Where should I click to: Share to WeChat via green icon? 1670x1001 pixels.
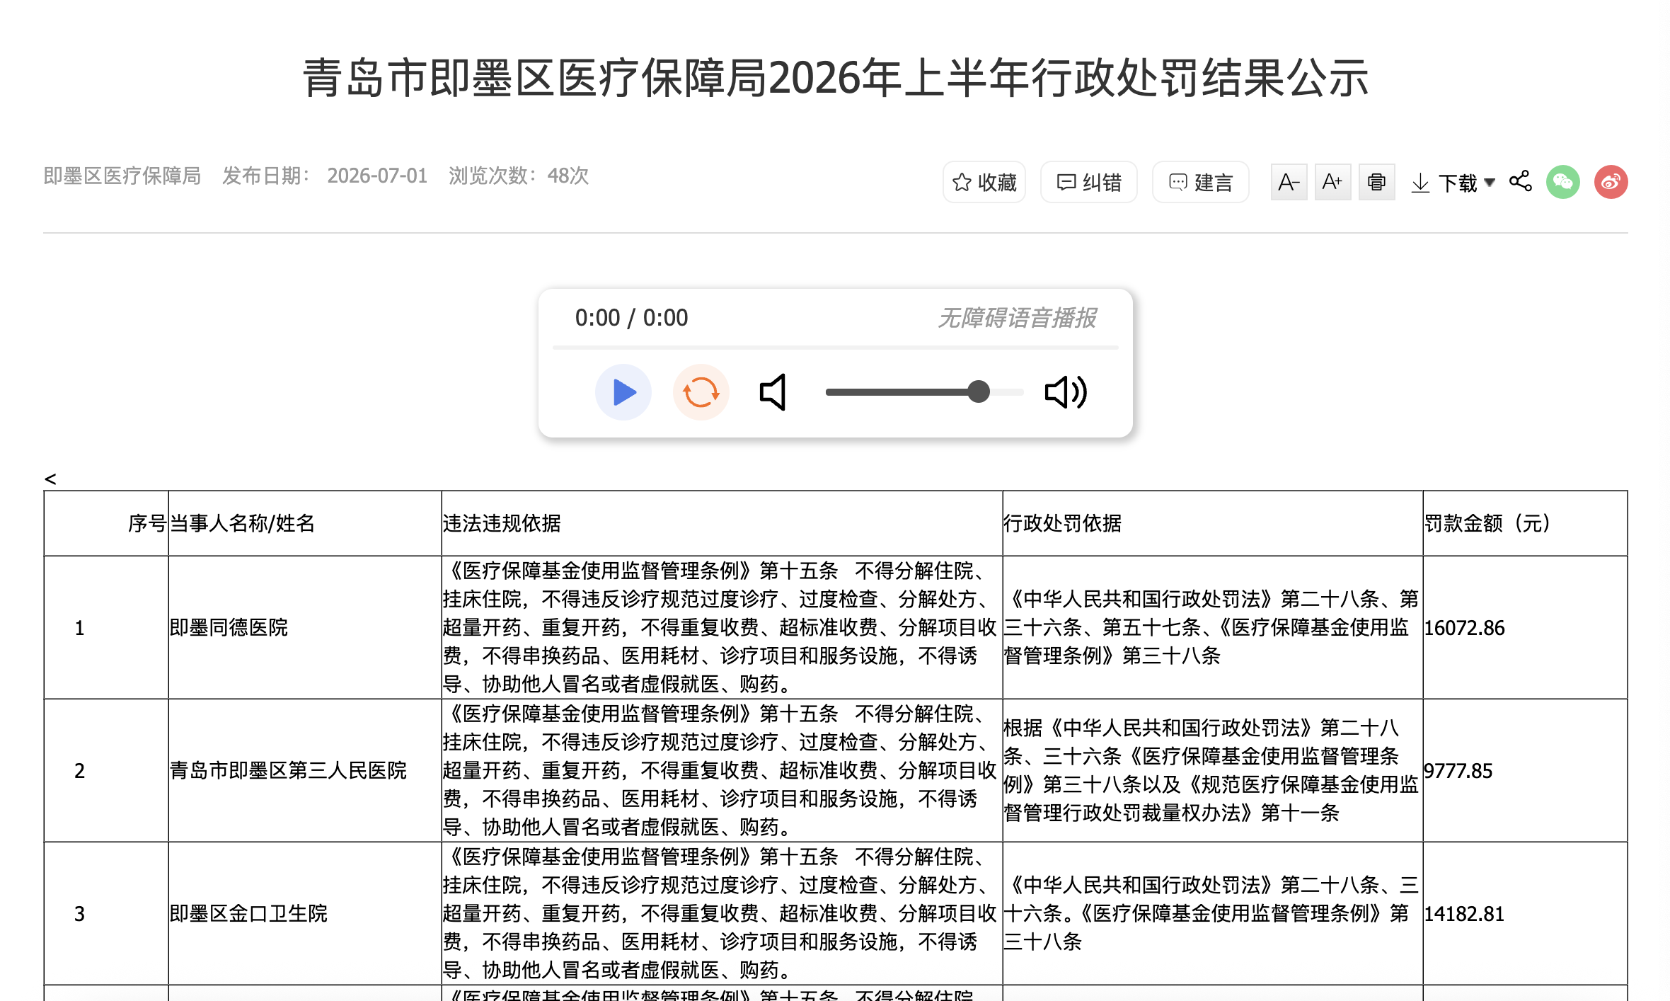click(x=1562, y=182)
